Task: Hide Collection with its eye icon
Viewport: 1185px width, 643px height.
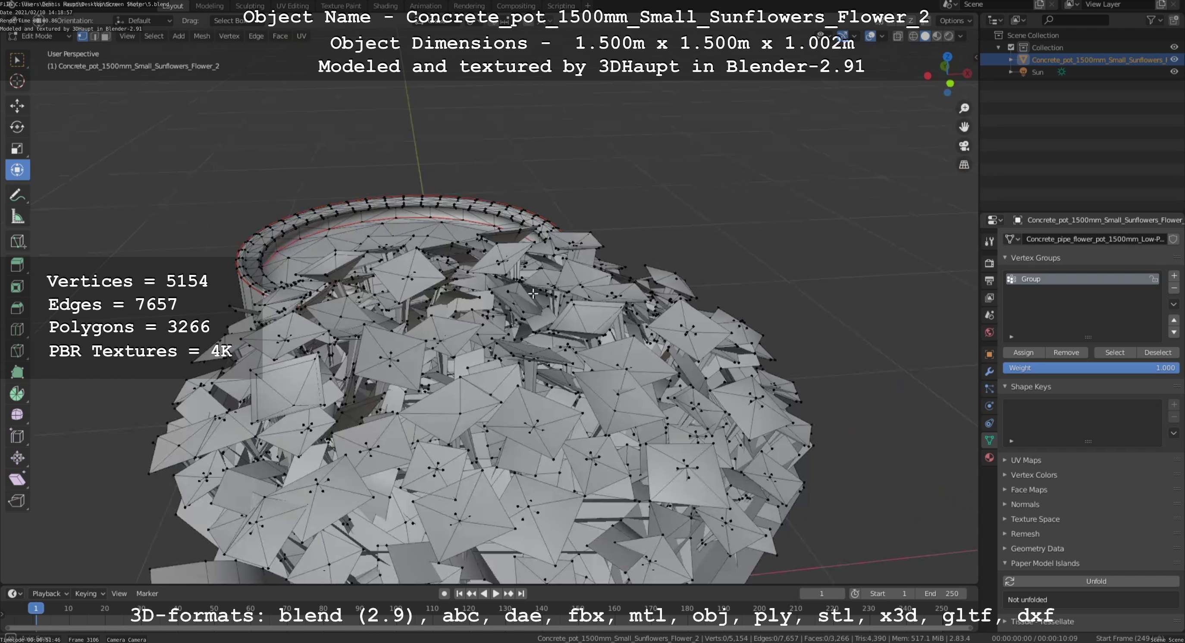Action: click(x=1174, y=47)
